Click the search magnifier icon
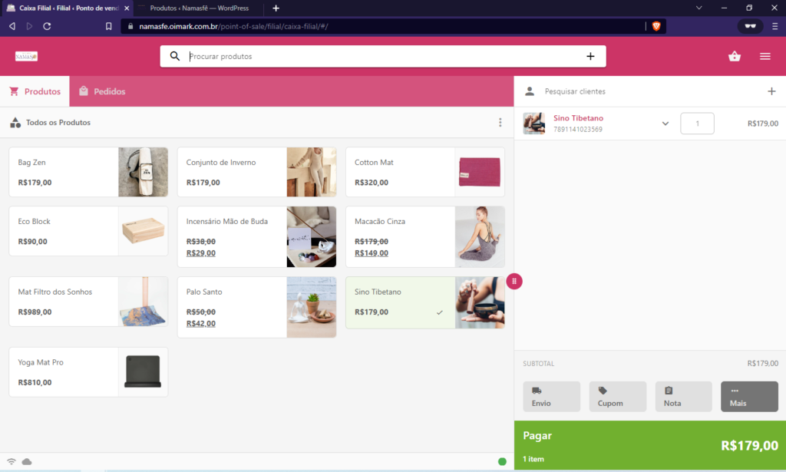786x472 pixels. click(x=174, y=56)
